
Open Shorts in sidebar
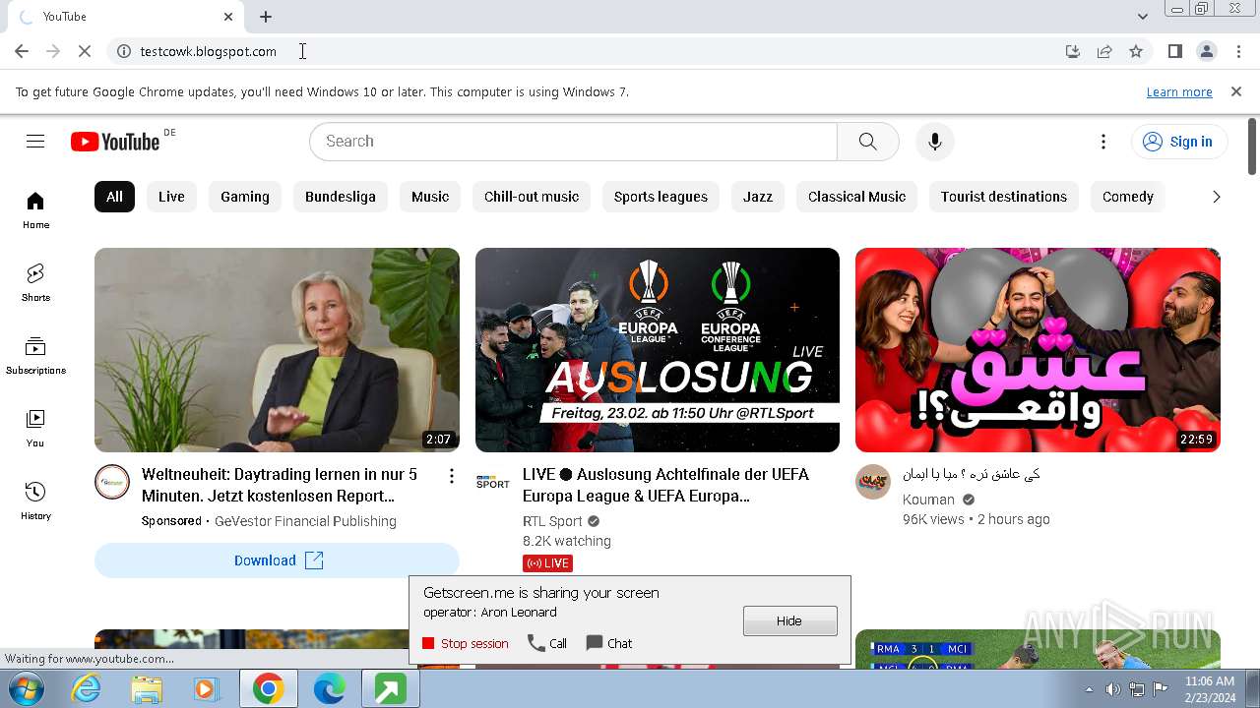pyautogui.click(x=35, y=282)
